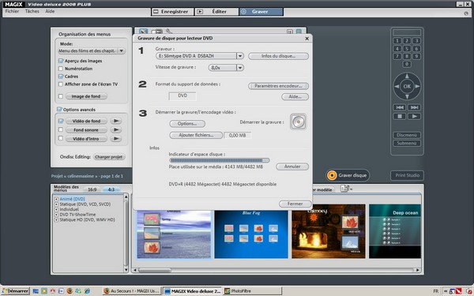This screenshot has width=474, height=296.
Task: Click Ajouter fichiers button
Action: pyautogui.click(x=196, y=135)
